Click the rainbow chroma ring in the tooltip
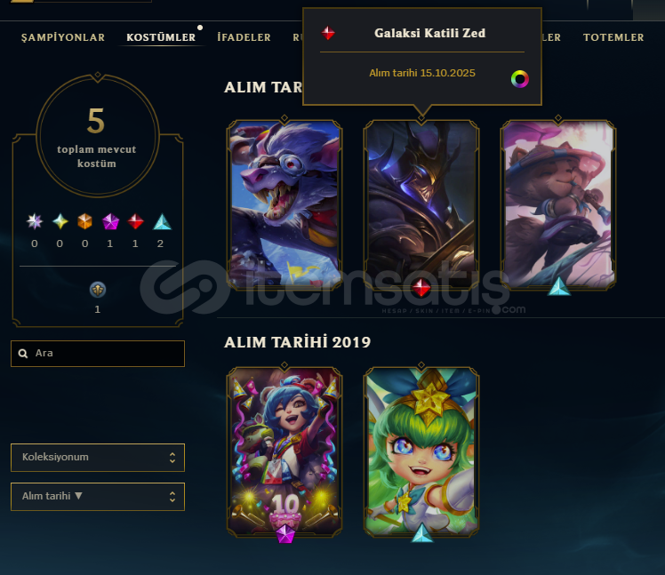 [x=519, y=79]
